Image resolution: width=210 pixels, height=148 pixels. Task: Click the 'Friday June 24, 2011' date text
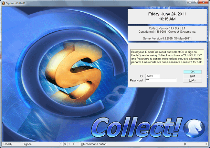pyautogui.click(x=167, y=14)
